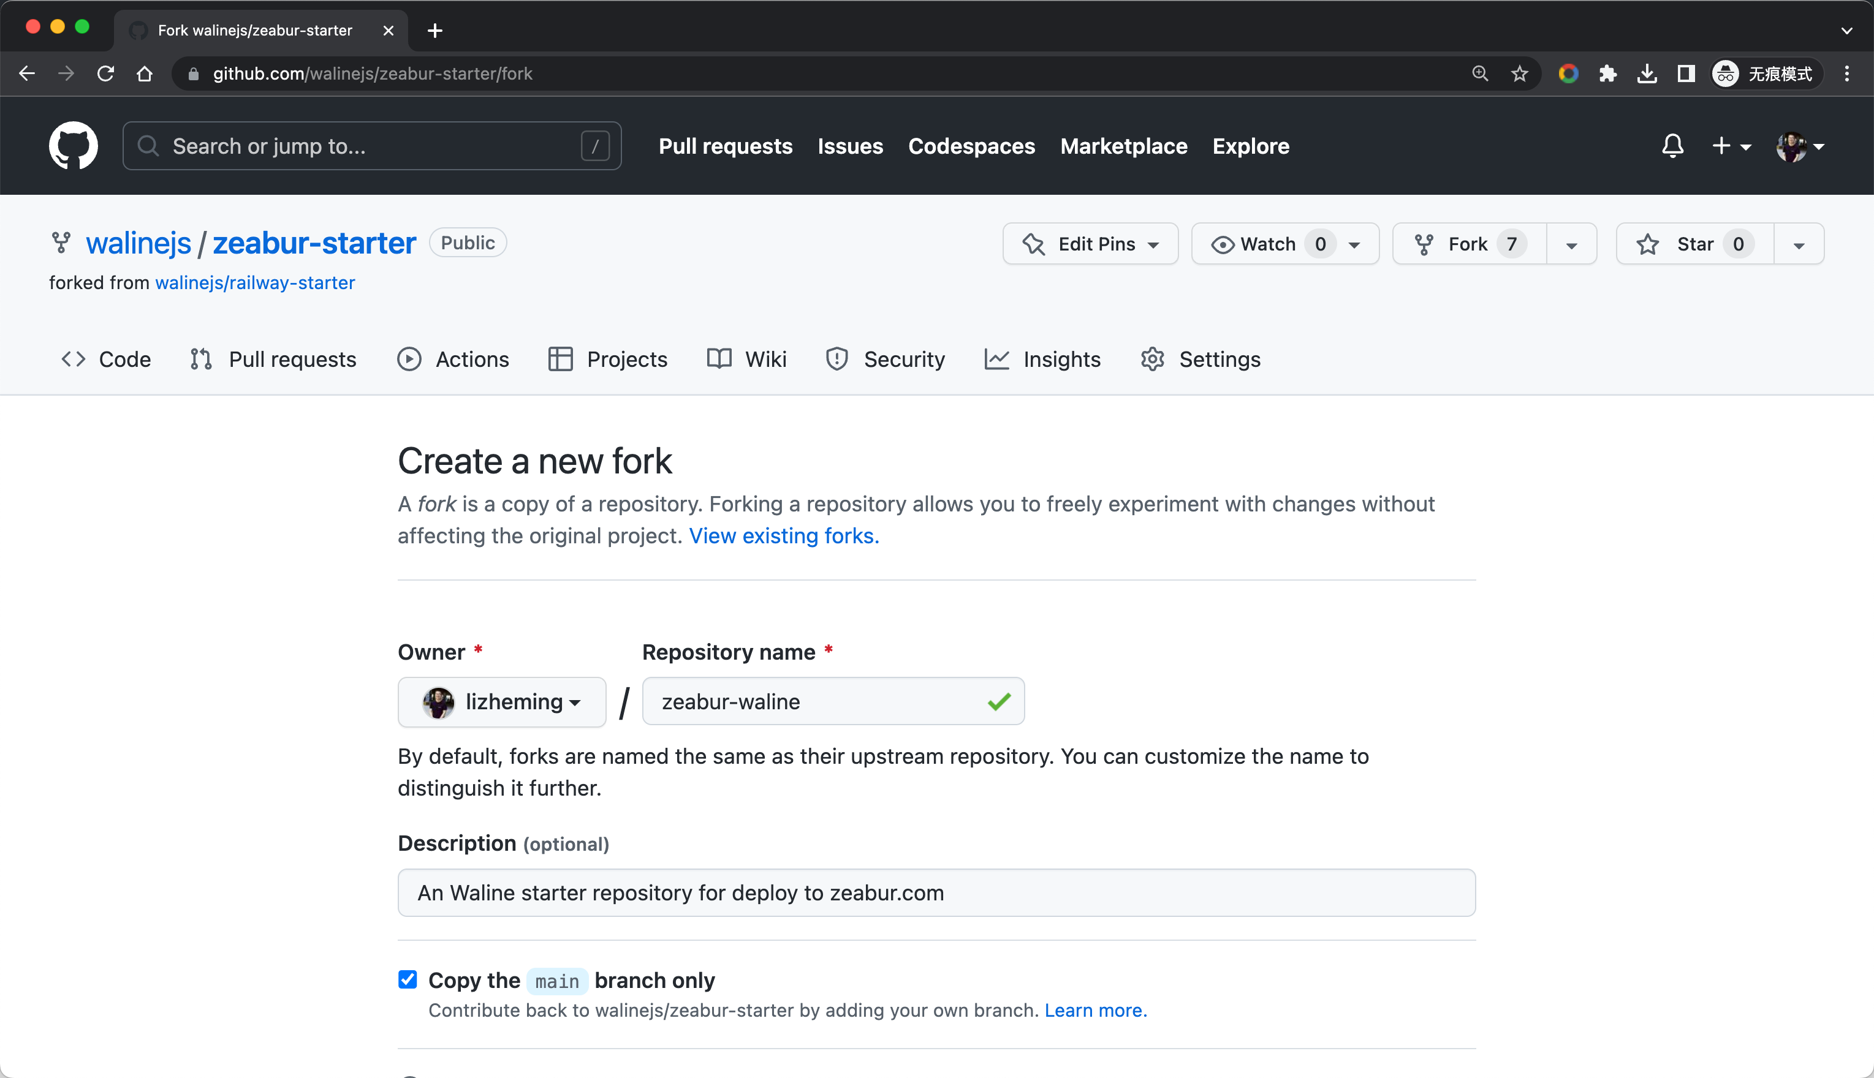The image size is (1874, 1078).
Task: Open the walinejs/railway-starter link
Action: click(x=255, y=283)
